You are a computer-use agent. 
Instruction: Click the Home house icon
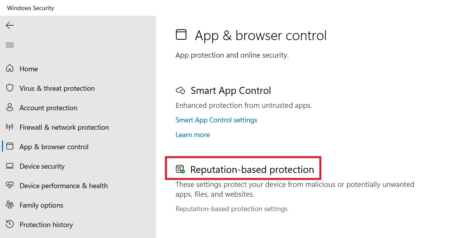pyautogui.click(x=10, y=69)
